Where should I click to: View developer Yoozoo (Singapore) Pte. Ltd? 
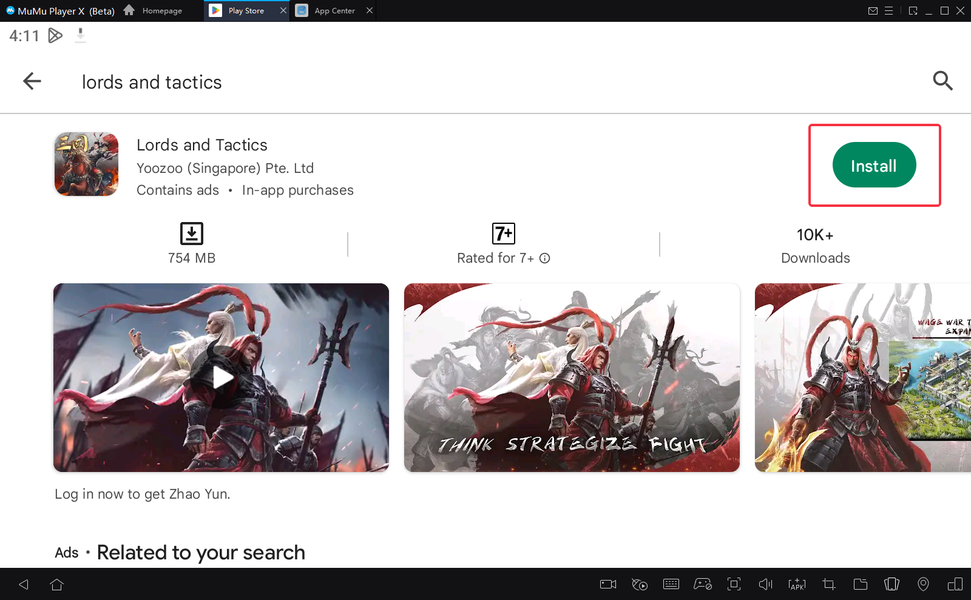(225, 168)
